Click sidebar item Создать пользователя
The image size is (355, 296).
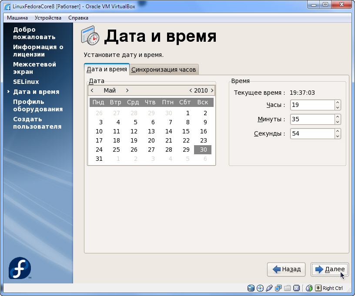(37, 123)
